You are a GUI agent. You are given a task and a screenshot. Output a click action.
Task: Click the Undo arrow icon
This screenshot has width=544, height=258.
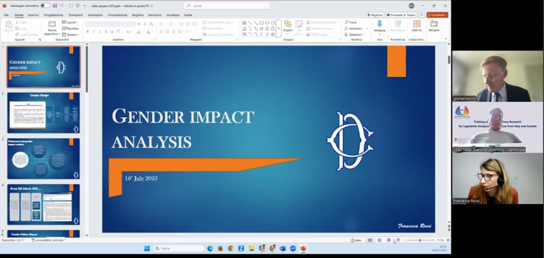coord(62,5)
